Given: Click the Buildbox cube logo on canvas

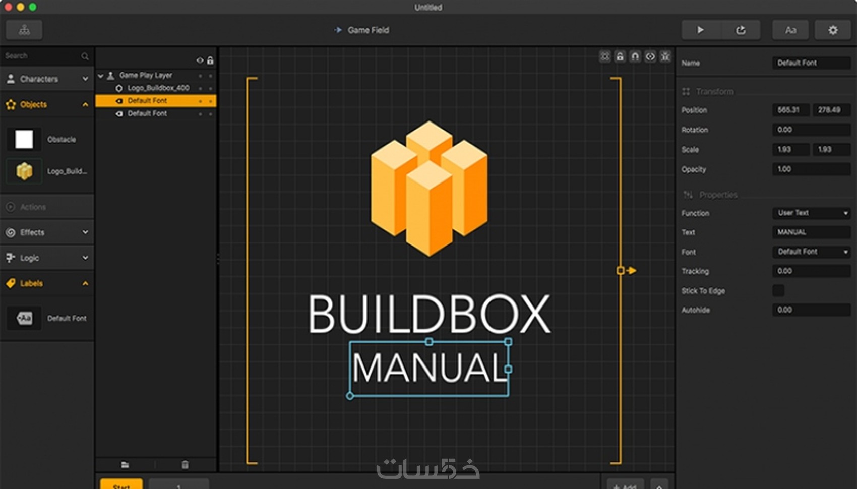Looking at the screenshot, I should 429,188.
